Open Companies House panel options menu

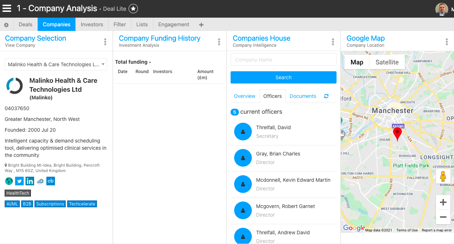pos(333,42)
